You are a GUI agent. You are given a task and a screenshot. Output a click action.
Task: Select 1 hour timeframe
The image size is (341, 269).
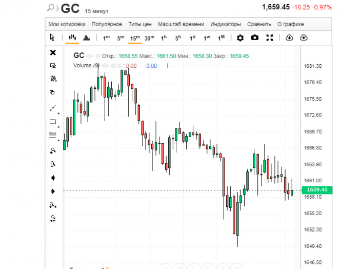tap(164, 38)
